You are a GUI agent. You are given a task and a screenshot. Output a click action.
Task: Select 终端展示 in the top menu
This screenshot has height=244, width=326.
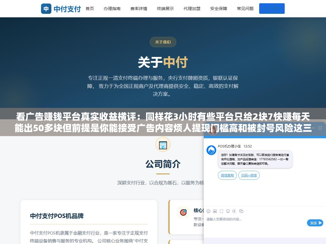click(165, 9)
